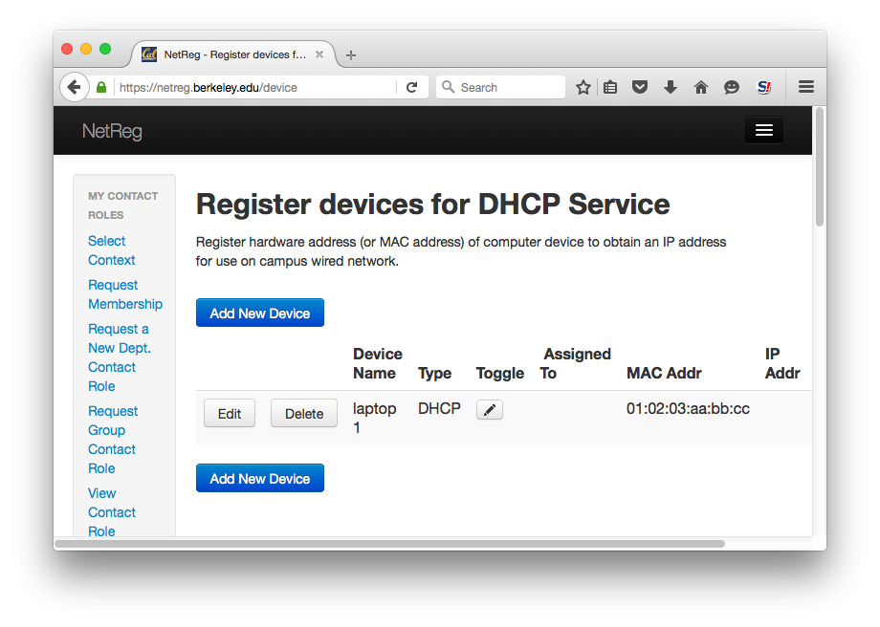Click the top Add New Device button

[x=260, y=313]
